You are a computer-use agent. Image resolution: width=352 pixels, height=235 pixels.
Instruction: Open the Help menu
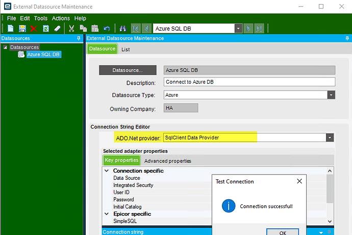point(80,18)
